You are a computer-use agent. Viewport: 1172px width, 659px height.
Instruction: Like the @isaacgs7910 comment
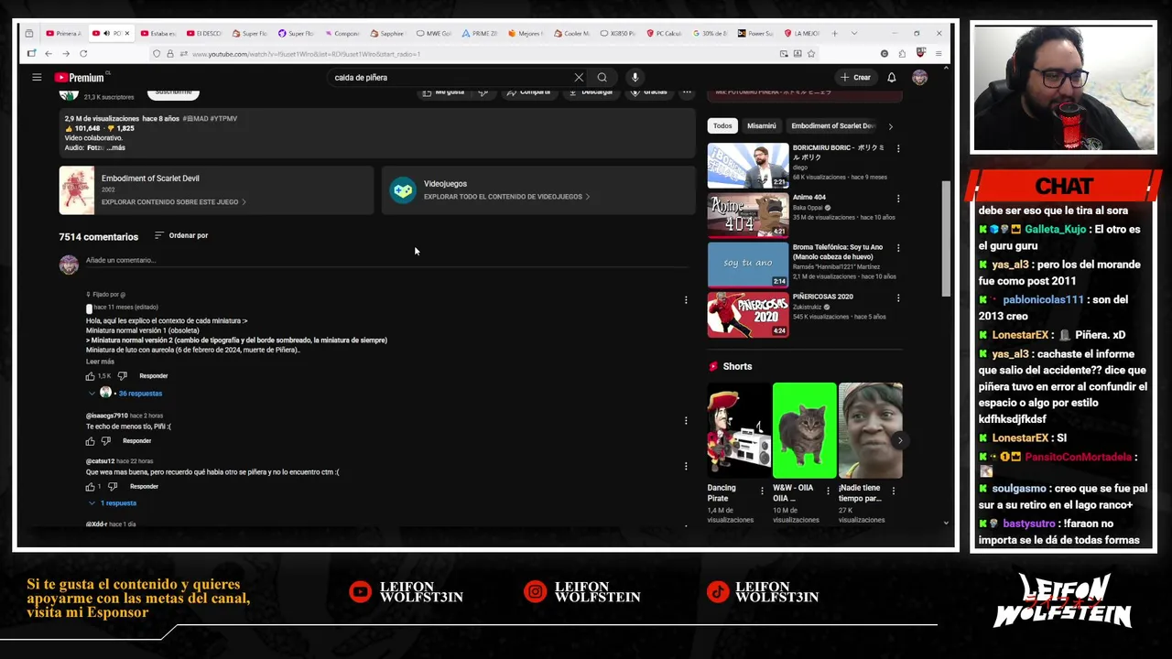click(91, 441)
